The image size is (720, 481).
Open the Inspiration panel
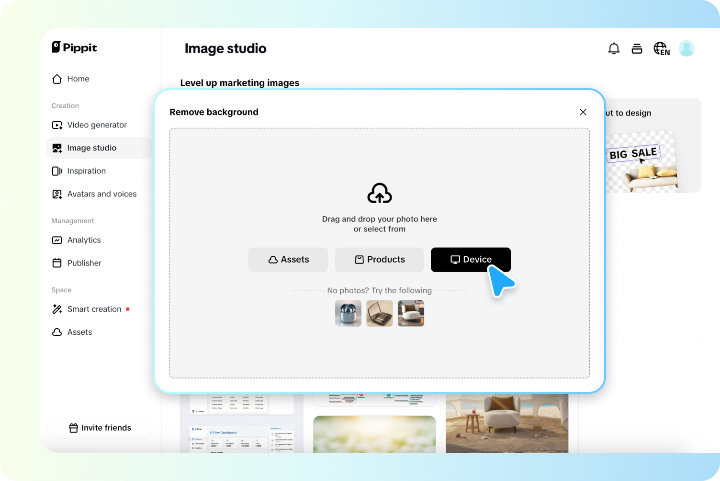coord(87,171)
